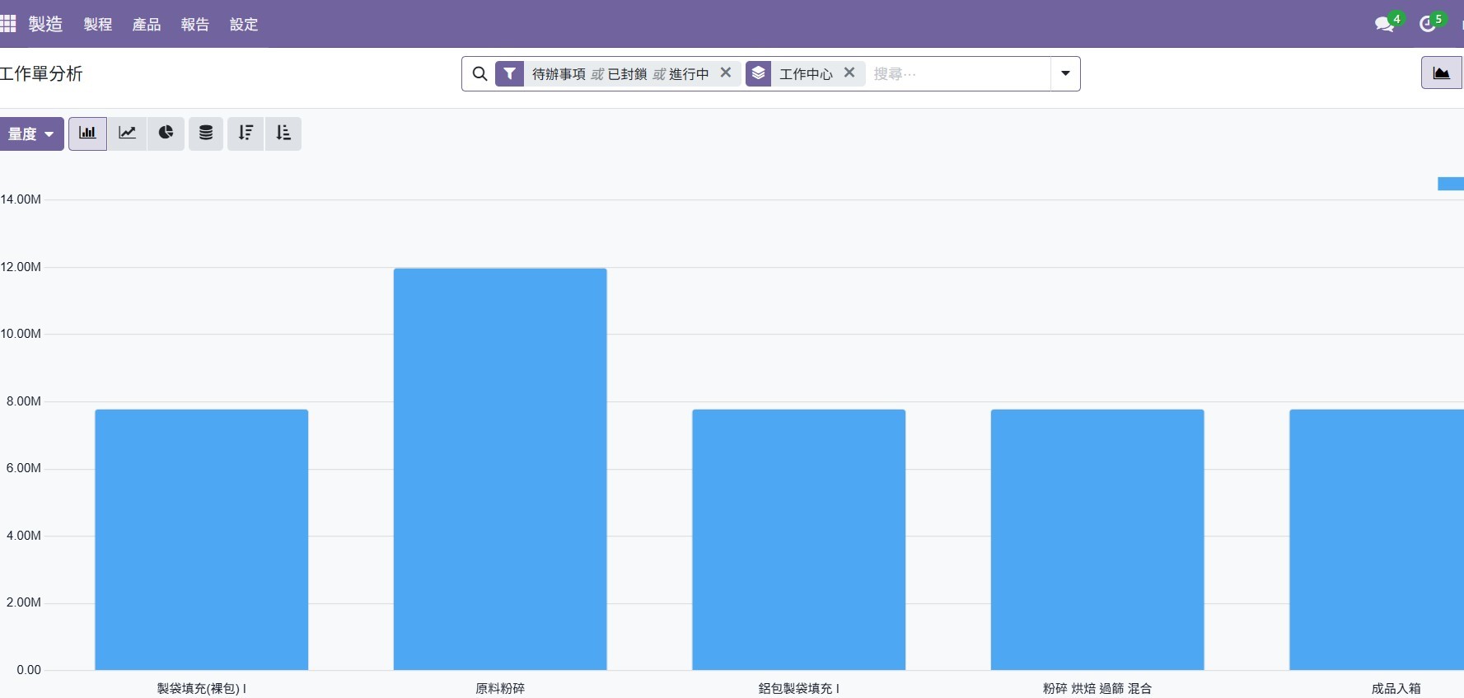The height and width of the screenshot is (698, 1464).
Task: Click the 原料粉碎 axis label
Action: pos(500,688)
